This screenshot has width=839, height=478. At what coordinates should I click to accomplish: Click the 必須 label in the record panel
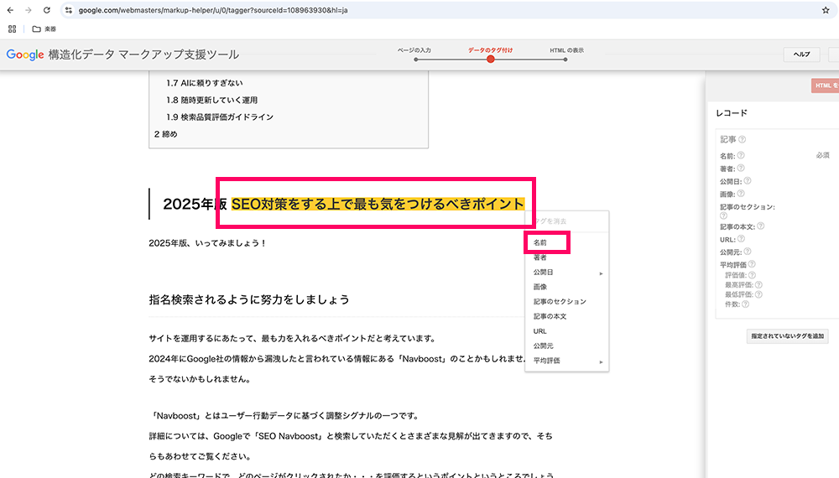coord(822,156)
